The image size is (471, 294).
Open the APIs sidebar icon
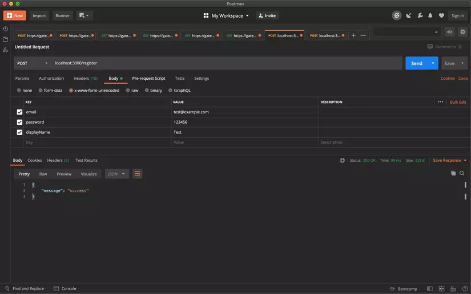coord(5,50)
